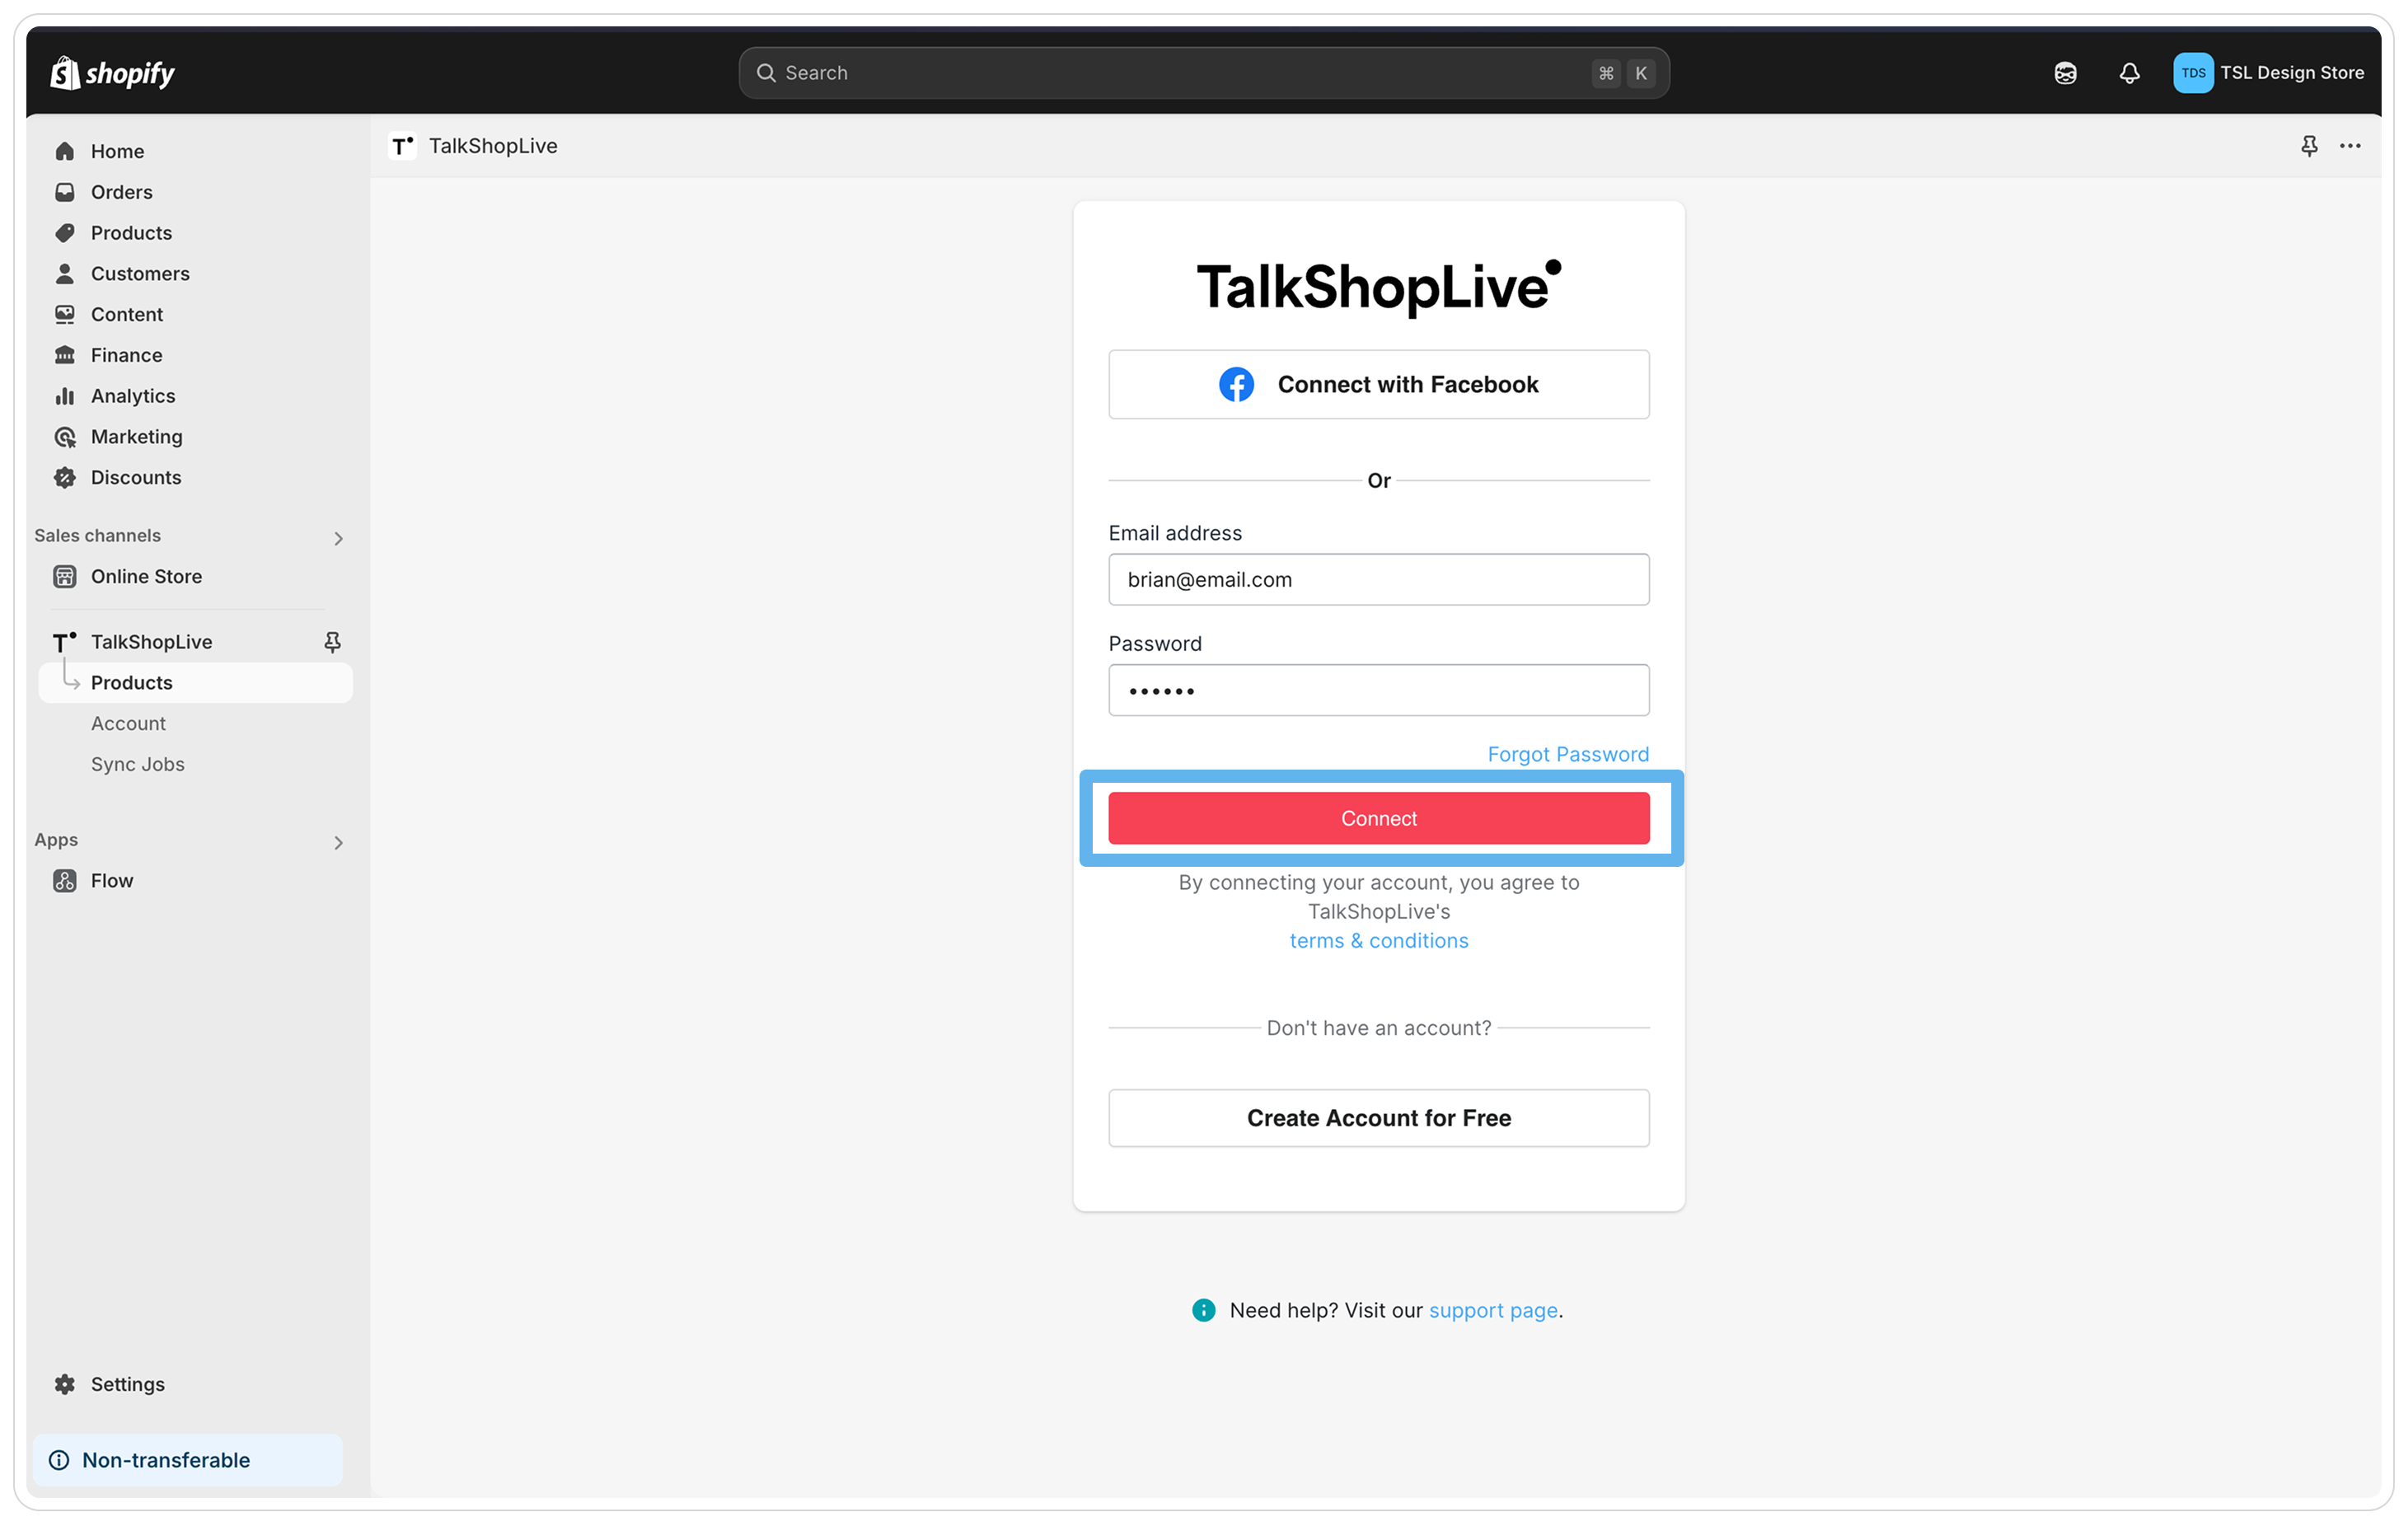Click the Analytics bar chart icon

65,396
